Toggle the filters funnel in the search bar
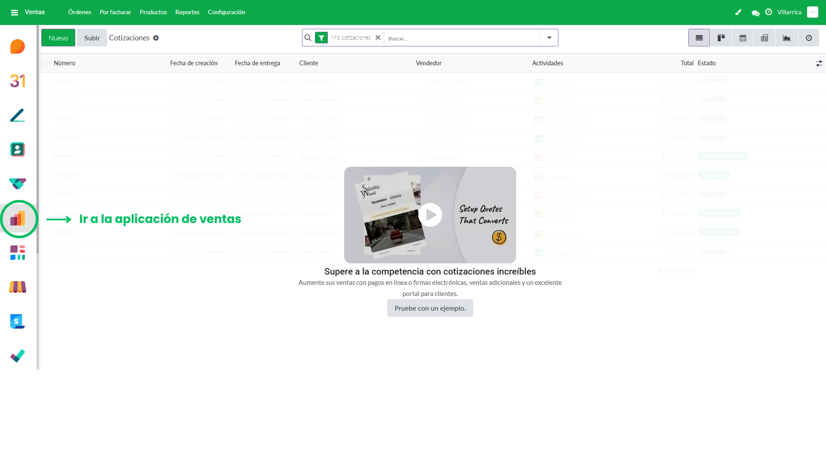The image size is (826, 464). (x=321, y=37)
